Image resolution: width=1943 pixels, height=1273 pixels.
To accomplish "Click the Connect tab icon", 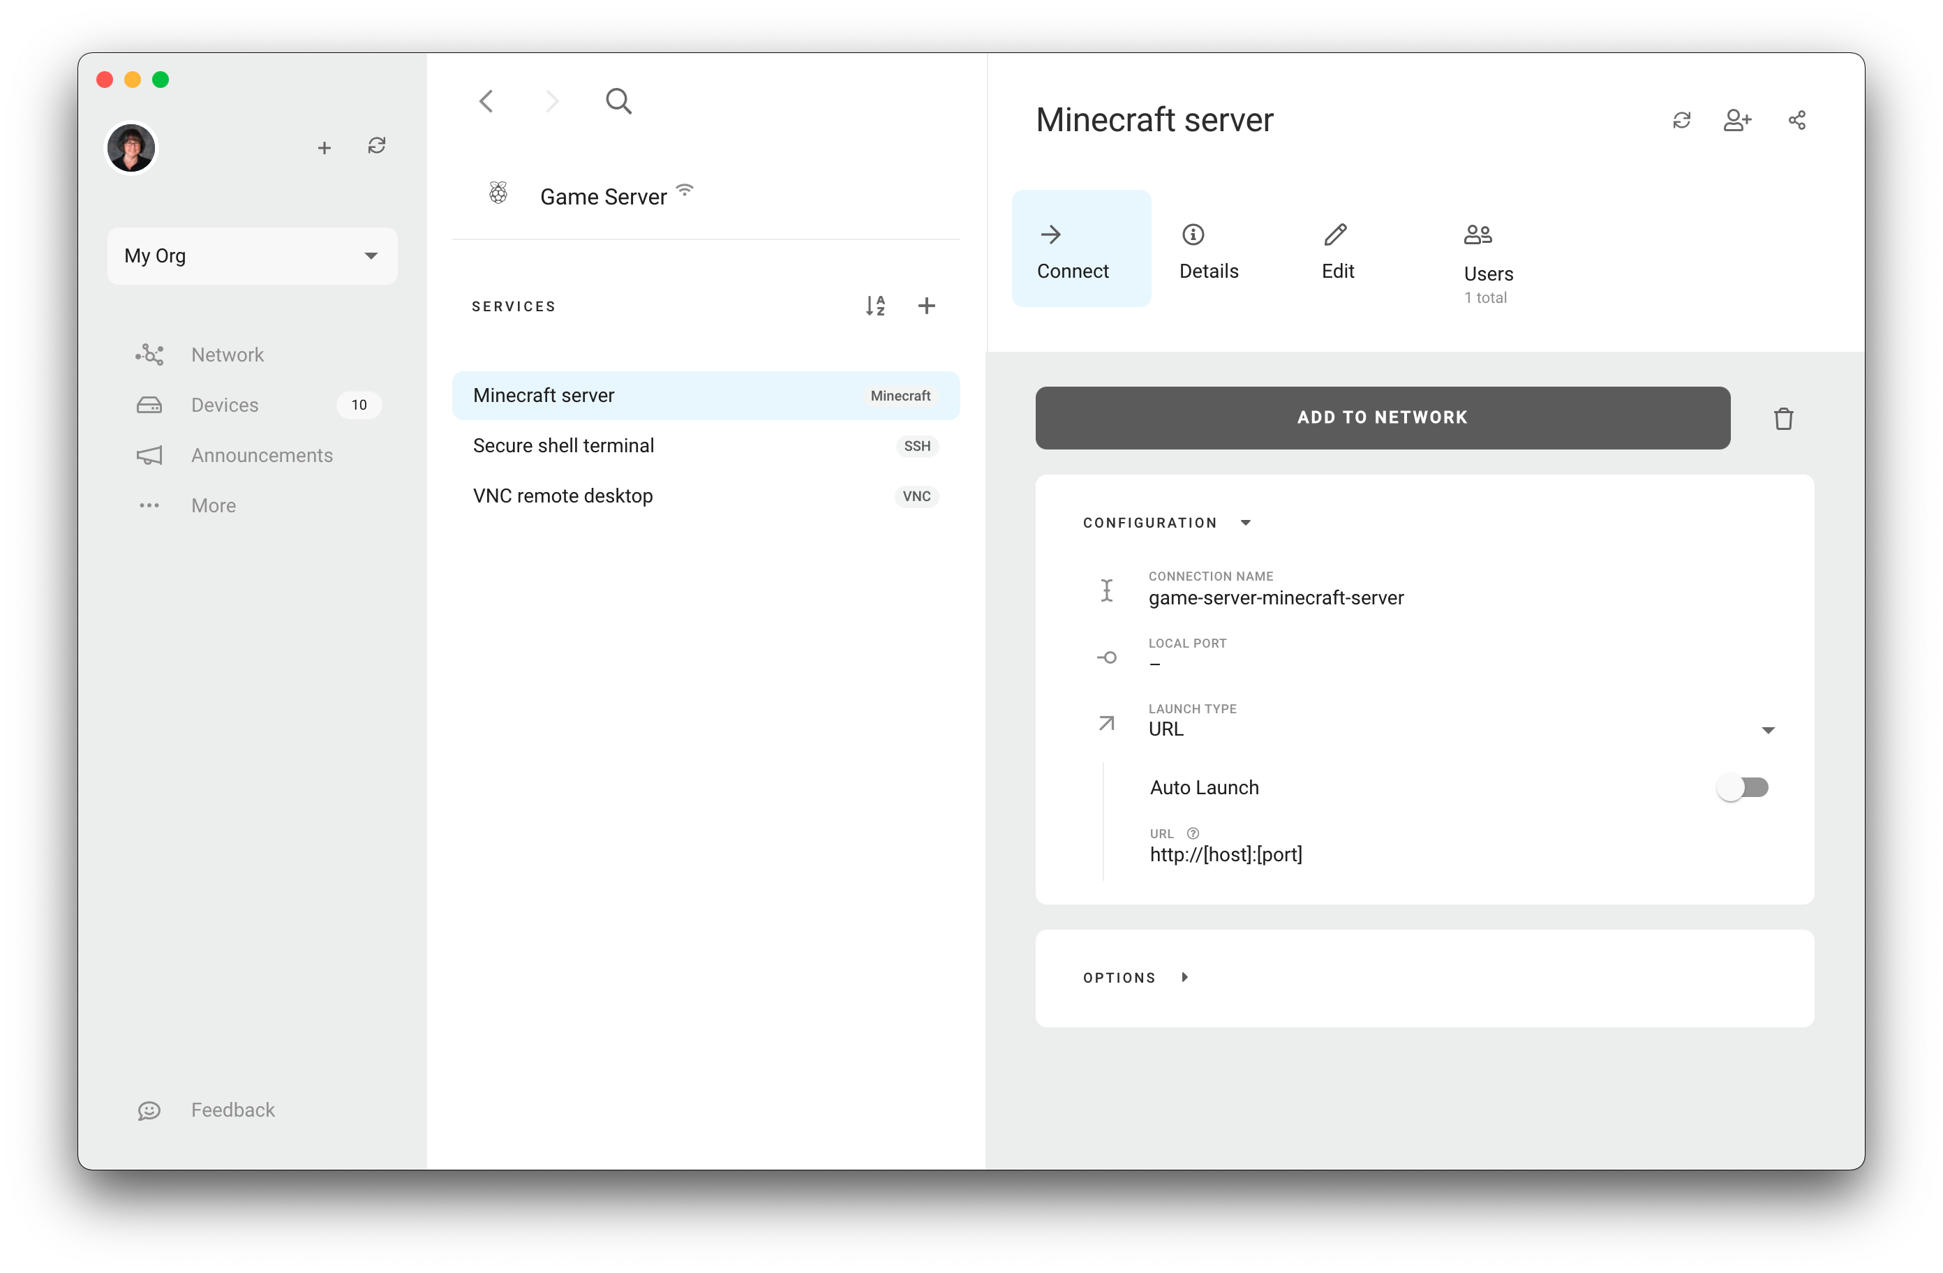I will 1050,234.
